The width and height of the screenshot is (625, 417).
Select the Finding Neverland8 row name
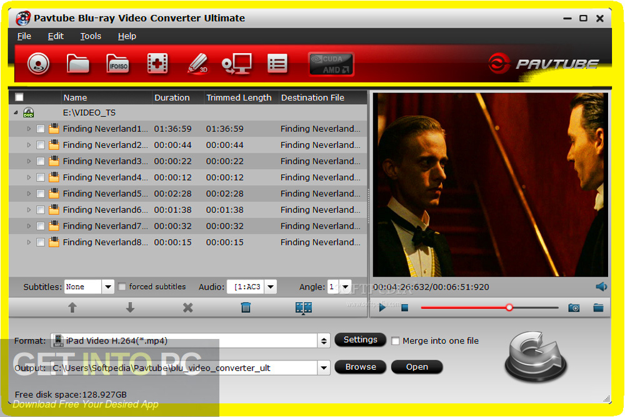[x=105, y=242]
